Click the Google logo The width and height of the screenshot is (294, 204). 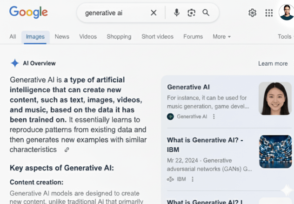28,13
